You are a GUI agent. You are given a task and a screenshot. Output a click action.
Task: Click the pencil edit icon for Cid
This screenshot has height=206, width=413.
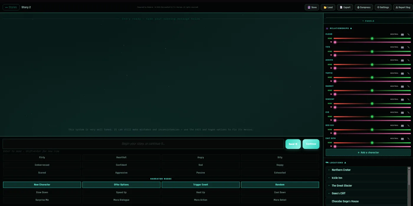click(409, 113)
